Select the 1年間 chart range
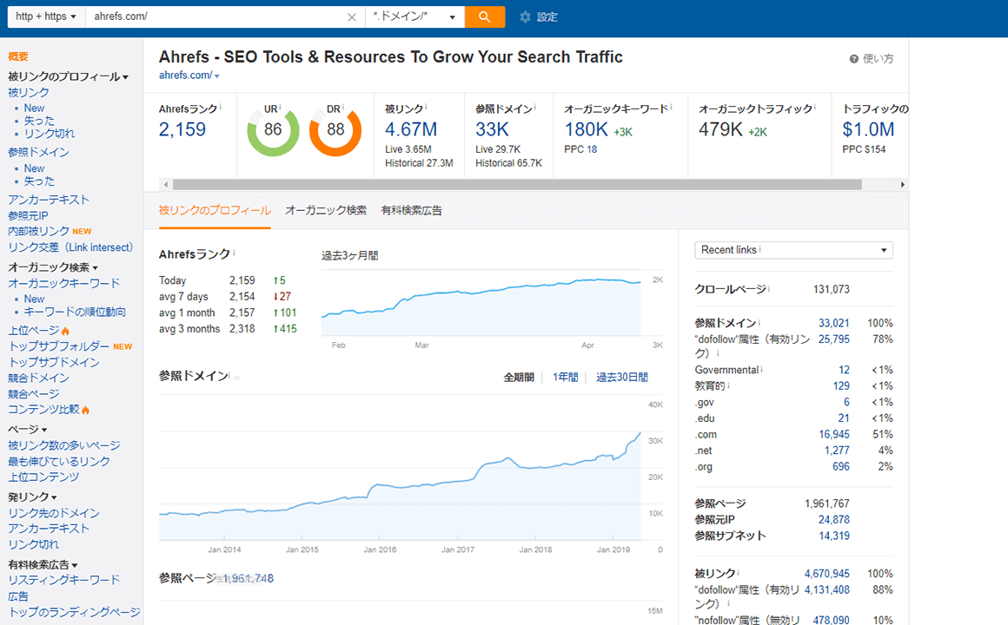Image resolution: width=1008 pixels, height=625 pixels. click(565, 377)
